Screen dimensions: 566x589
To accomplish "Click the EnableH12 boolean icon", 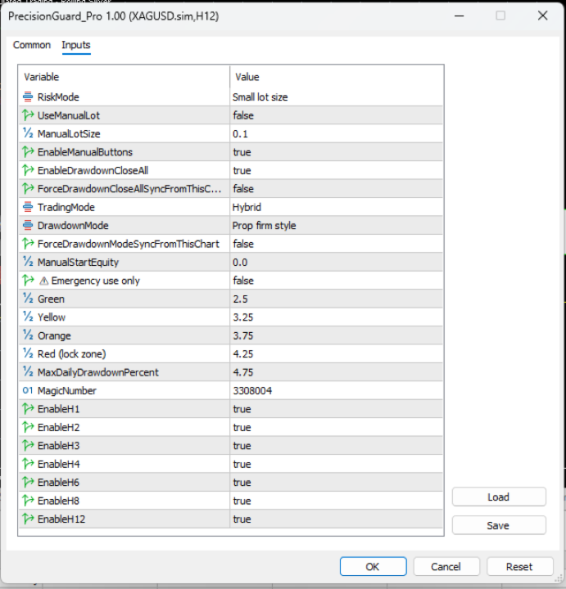I will 28,519.
